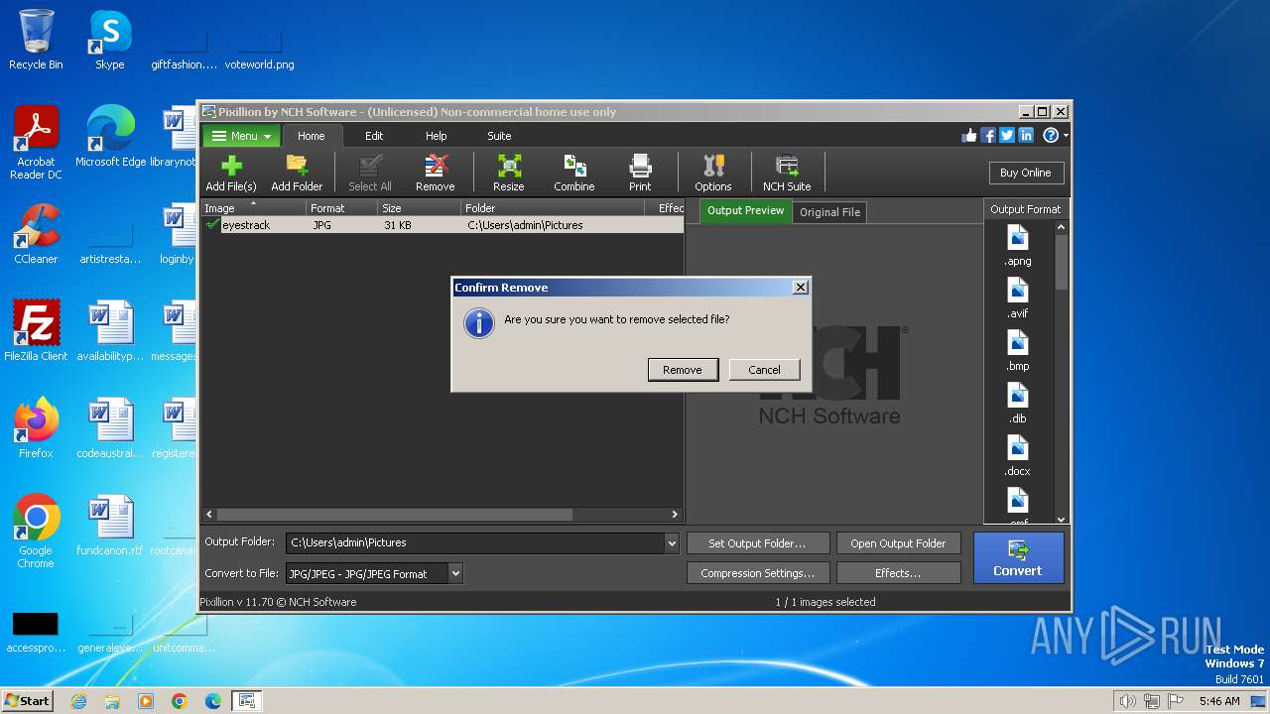
Task: Click Output Format scroll up arrow
Action: coord(1061,228)
